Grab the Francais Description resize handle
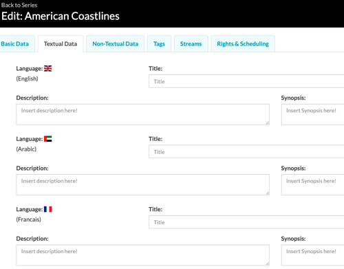 tap(268, 263)
